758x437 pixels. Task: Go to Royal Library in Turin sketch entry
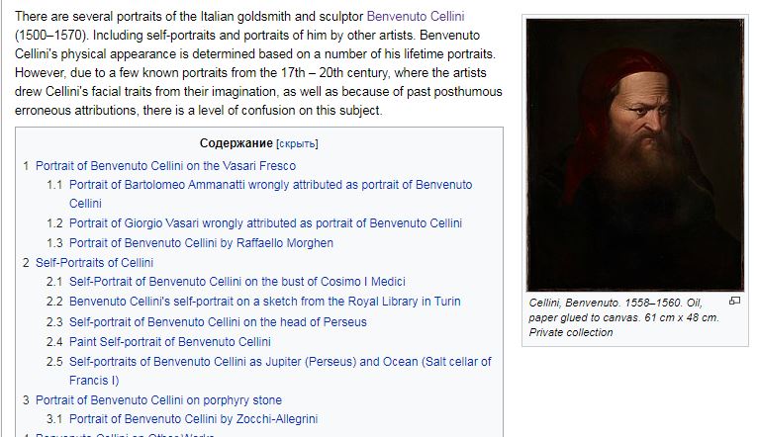(264, 302)
